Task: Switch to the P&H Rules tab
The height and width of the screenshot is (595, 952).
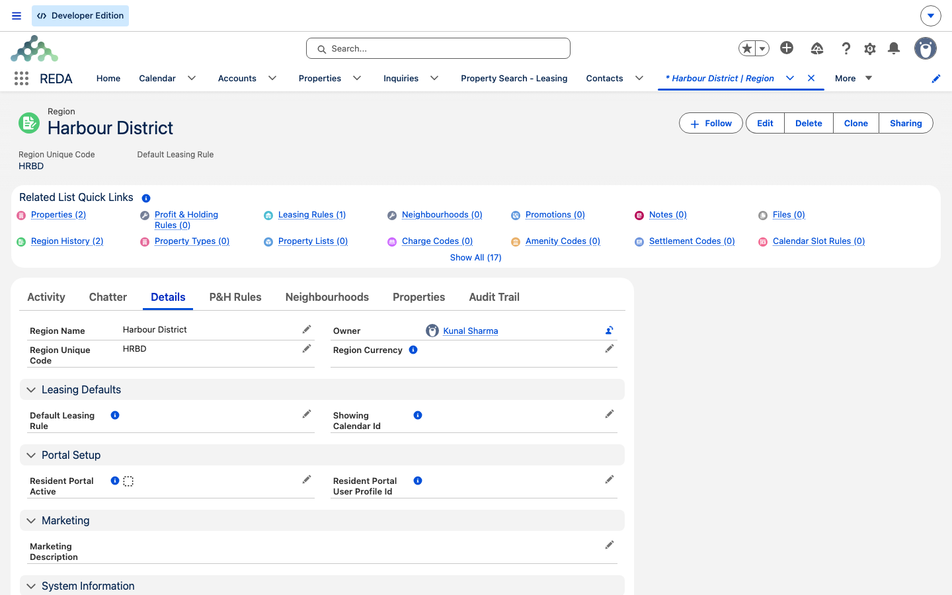Action: tap(235, 297)
